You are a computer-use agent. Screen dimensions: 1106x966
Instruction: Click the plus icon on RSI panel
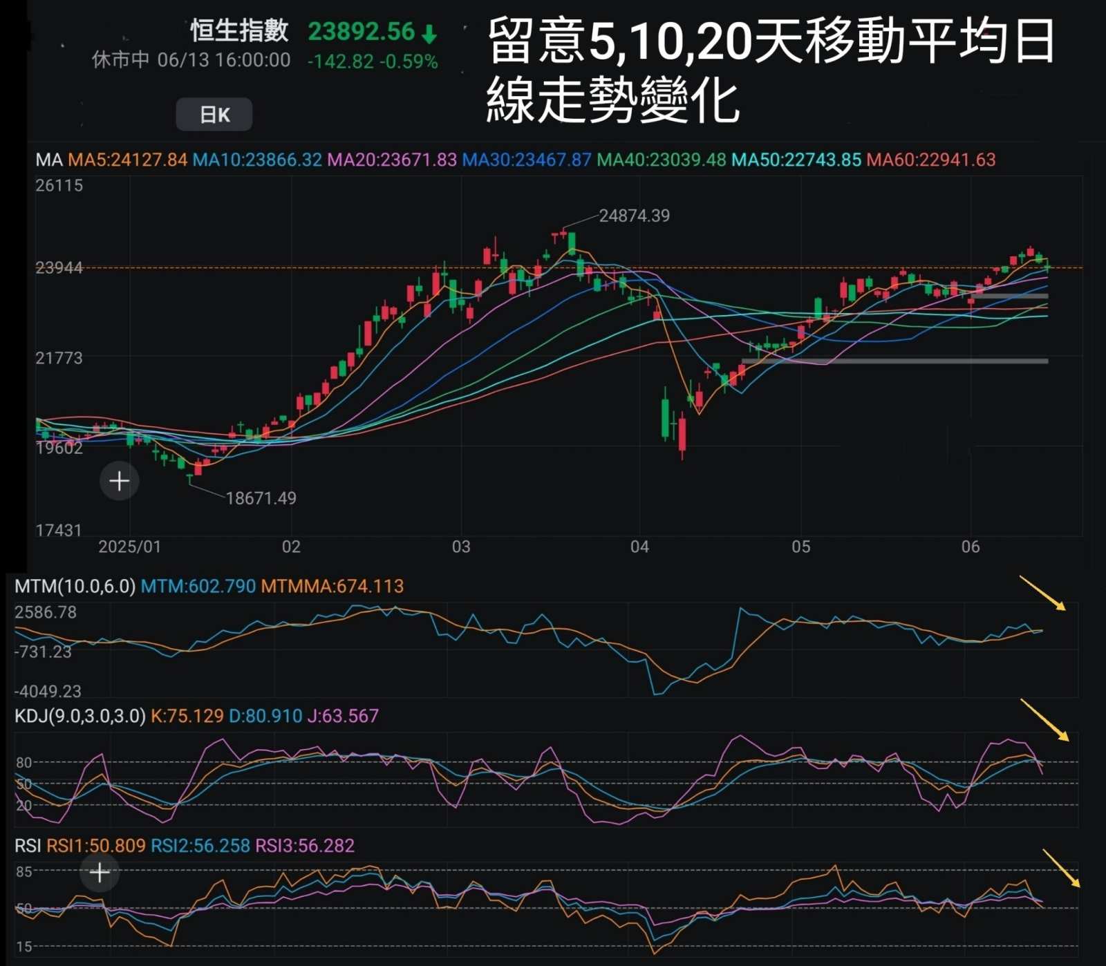100,873
